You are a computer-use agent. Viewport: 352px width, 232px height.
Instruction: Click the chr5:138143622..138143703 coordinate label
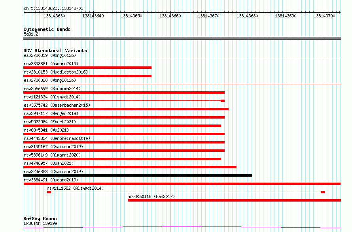(x=53, y=8)
